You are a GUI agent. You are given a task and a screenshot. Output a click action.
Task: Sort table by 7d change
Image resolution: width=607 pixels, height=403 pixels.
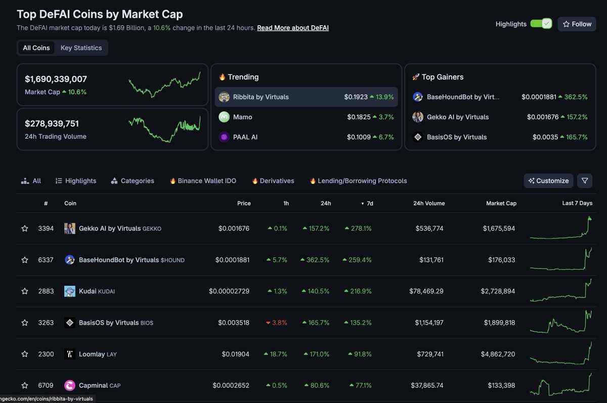point(367,204)
